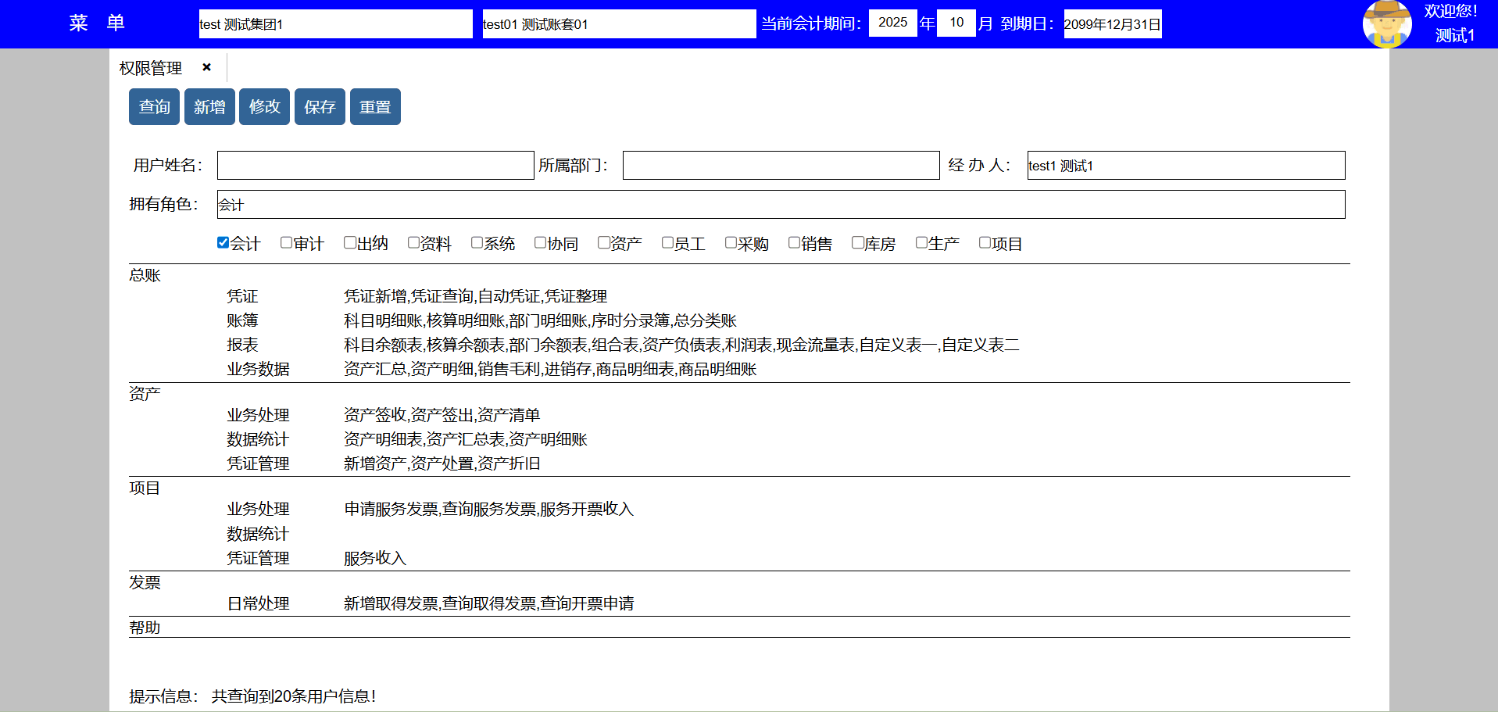This screenshot has height=712, width=1498.
Task: Check the 系统 role checkbox
Action: [x=477, y=243]
